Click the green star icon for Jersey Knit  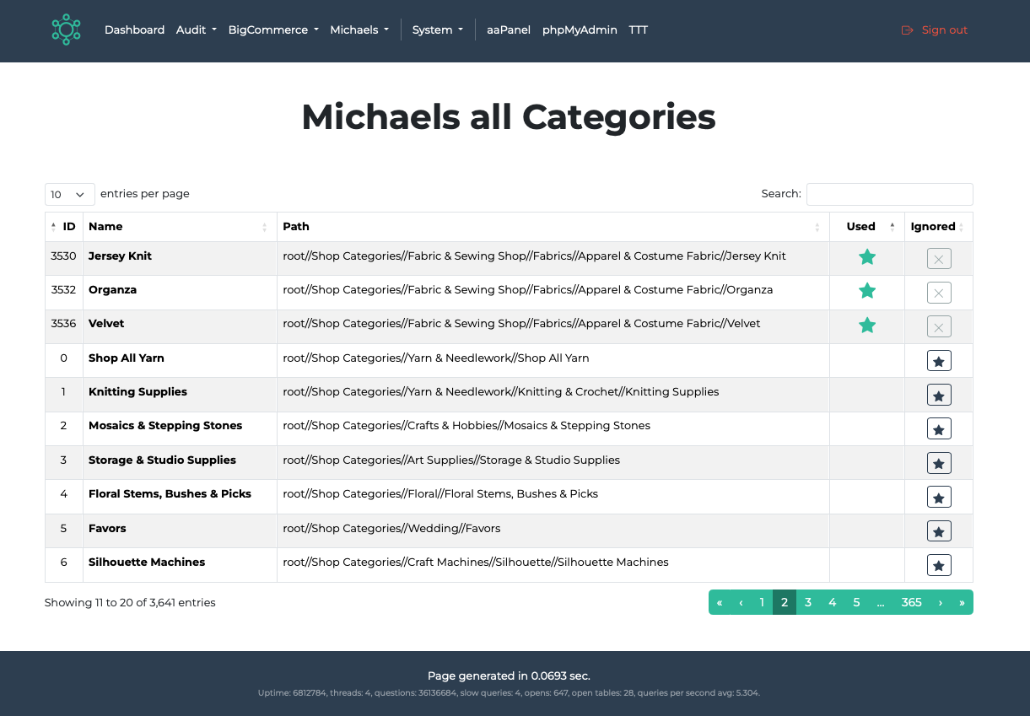tap(867, 256)
